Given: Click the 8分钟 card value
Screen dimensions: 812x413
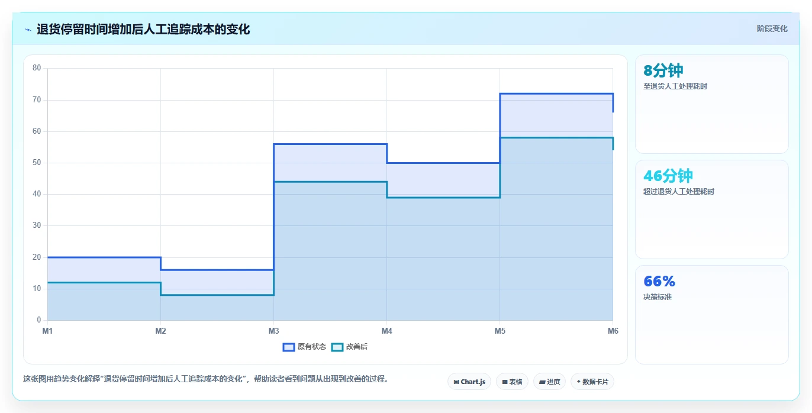Looking at the screenshot, I should 663,70.
